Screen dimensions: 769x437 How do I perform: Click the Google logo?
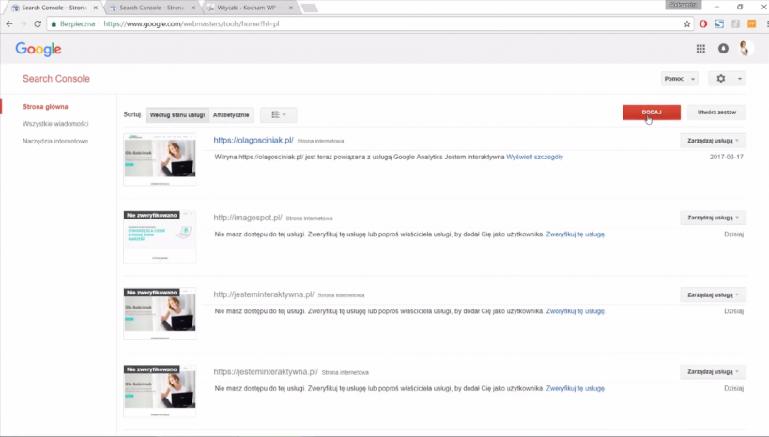[38, 49]
